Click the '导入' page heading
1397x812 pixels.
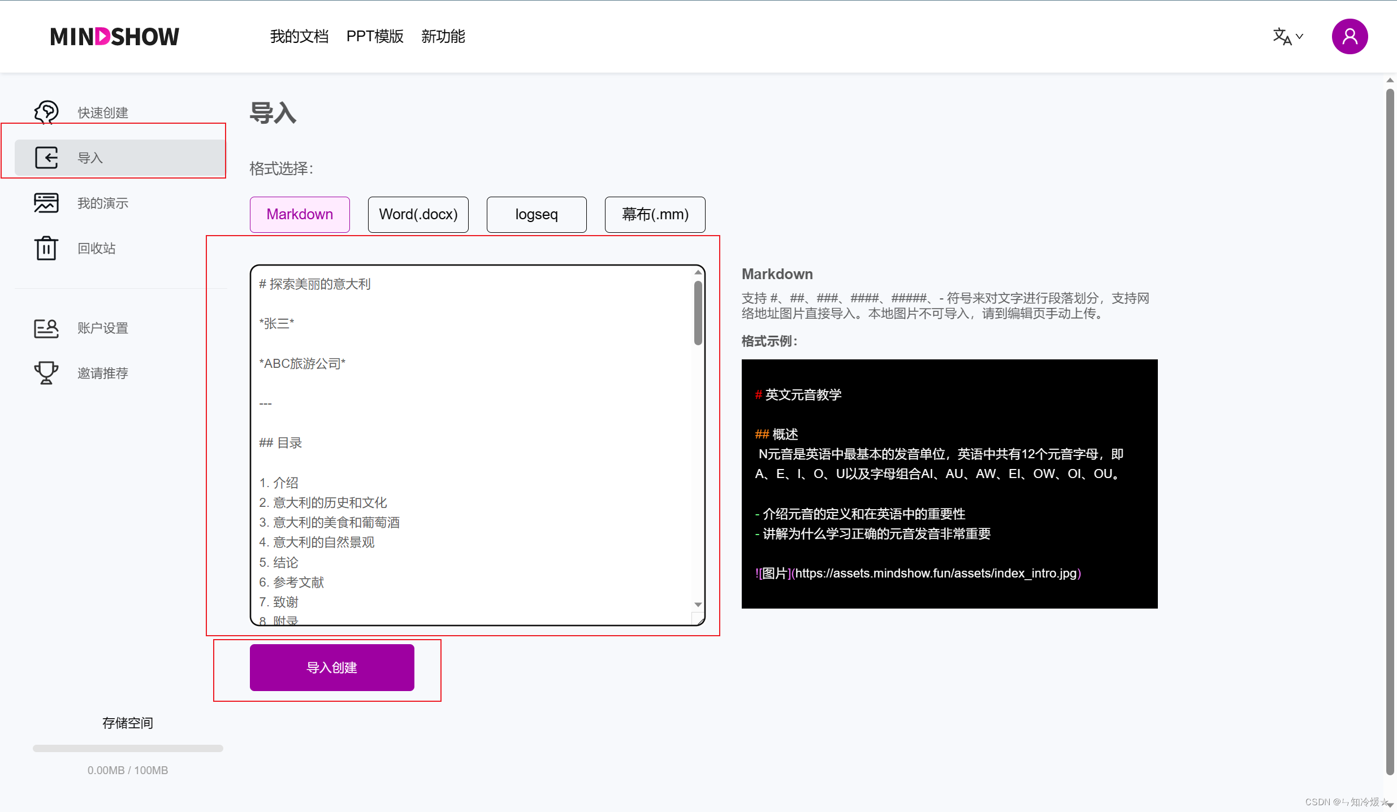coord(273,112)
